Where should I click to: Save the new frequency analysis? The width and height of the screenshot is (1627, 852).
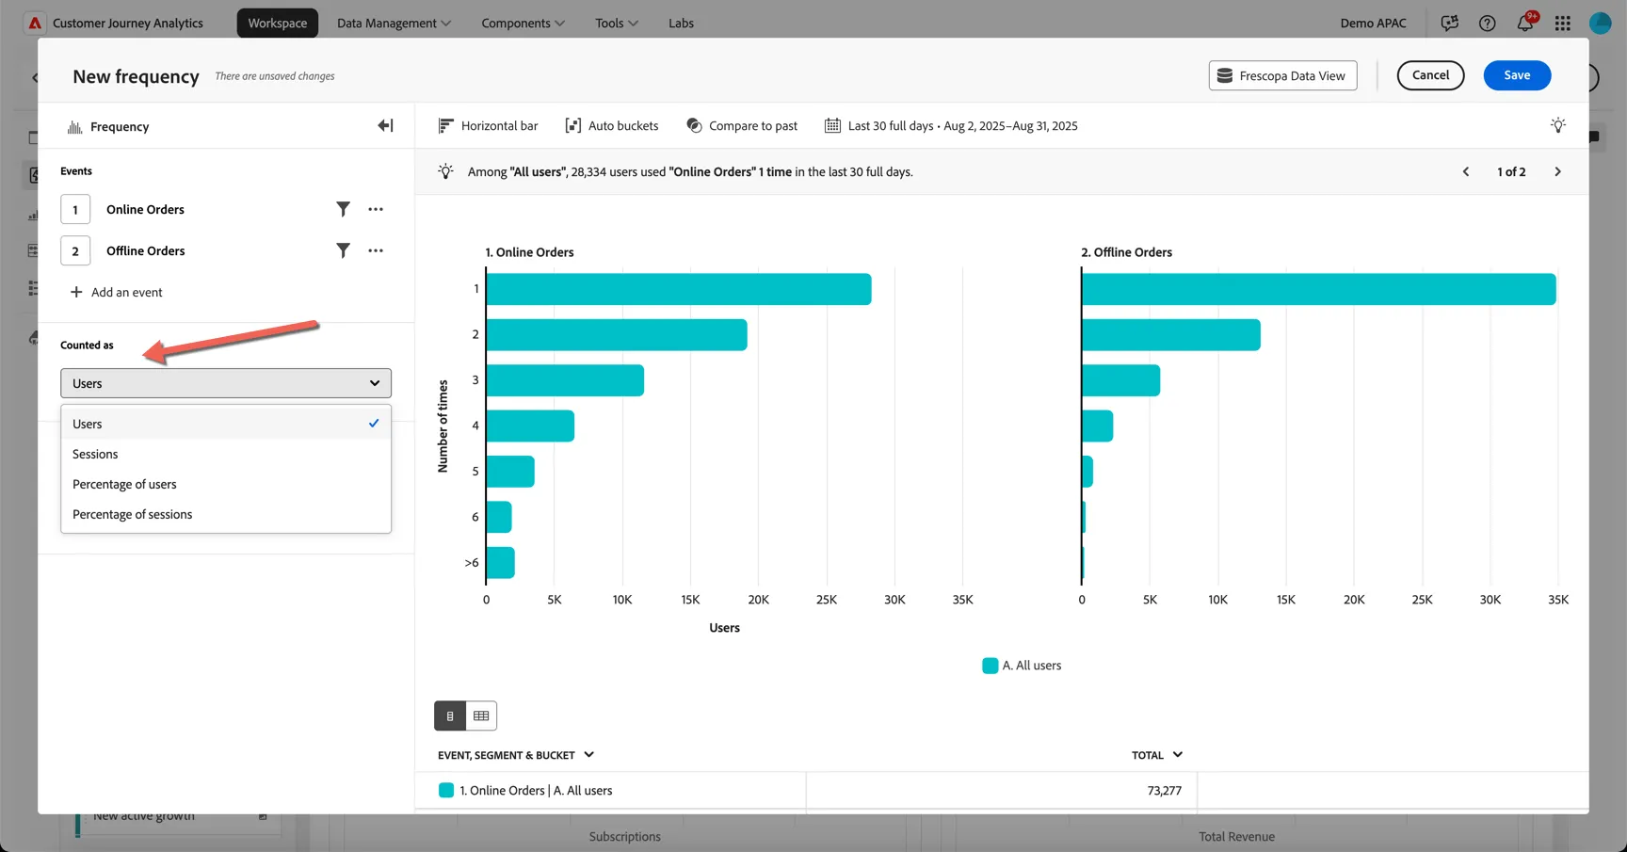(1517, 75)
